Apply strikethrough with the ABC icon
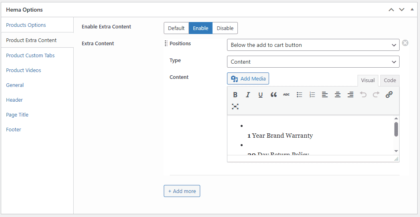 (x=286, y=95)
